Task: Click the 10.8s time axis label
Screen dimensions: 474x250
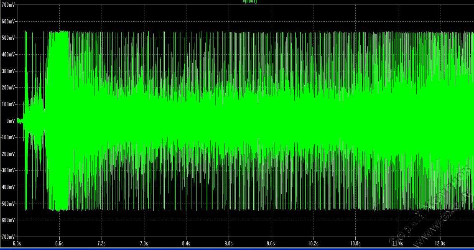Action: [x=355, y=243]
